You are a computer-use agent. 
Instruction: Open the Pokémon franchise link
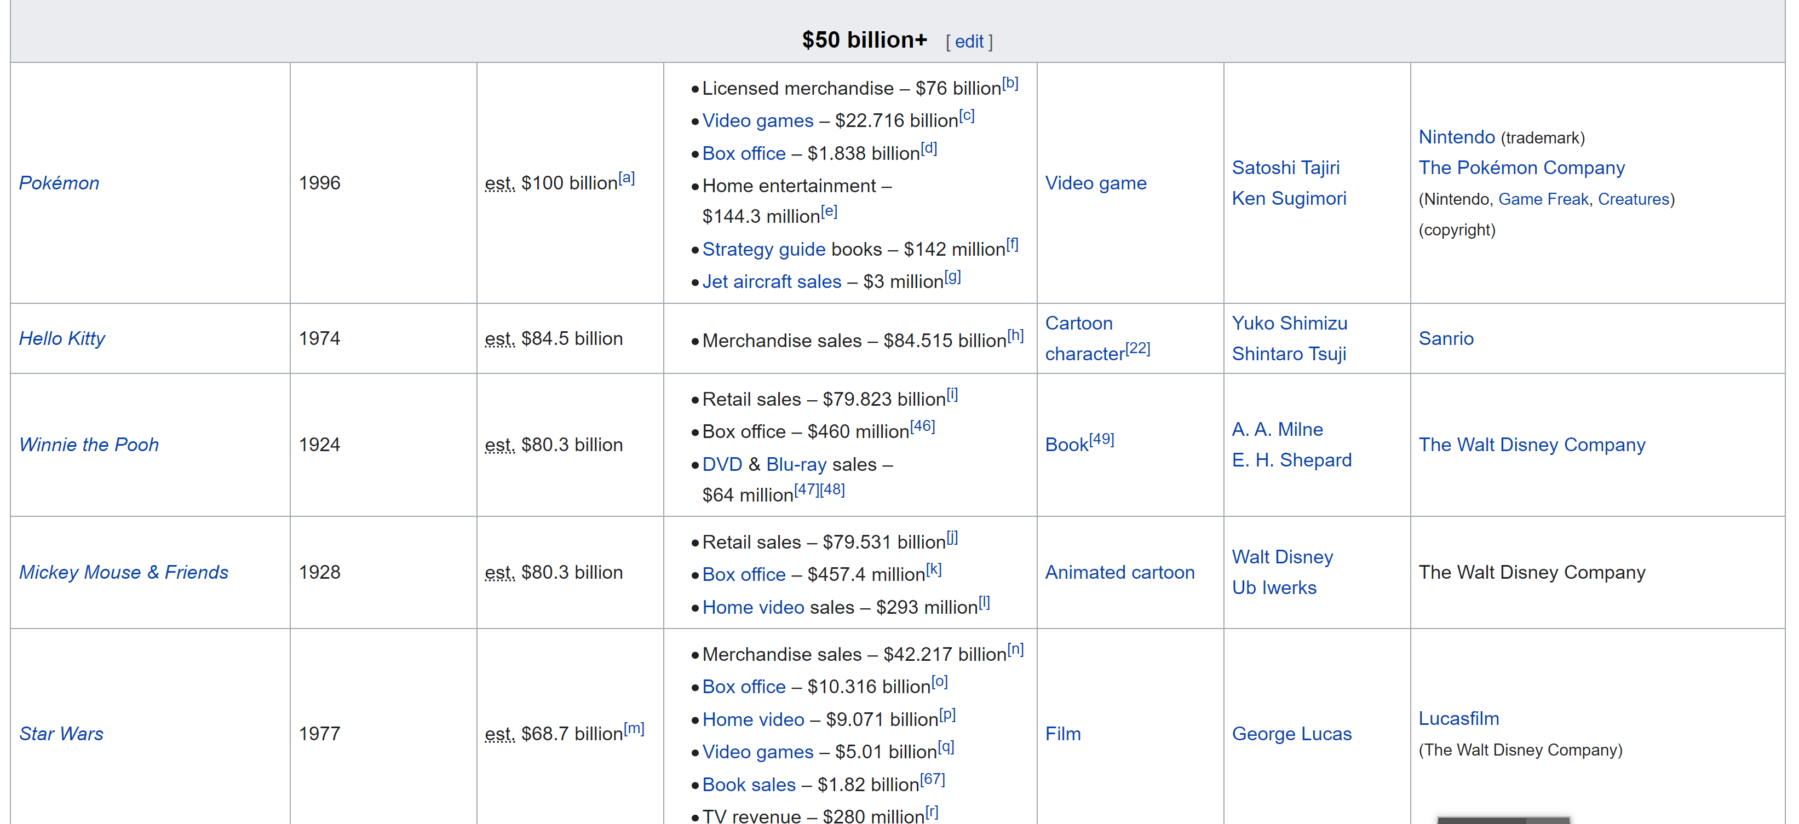[59, 183]
